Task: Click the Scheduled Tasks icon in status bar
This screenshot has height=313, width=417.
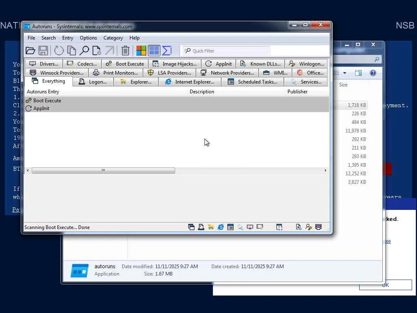Action: (230, 227)
